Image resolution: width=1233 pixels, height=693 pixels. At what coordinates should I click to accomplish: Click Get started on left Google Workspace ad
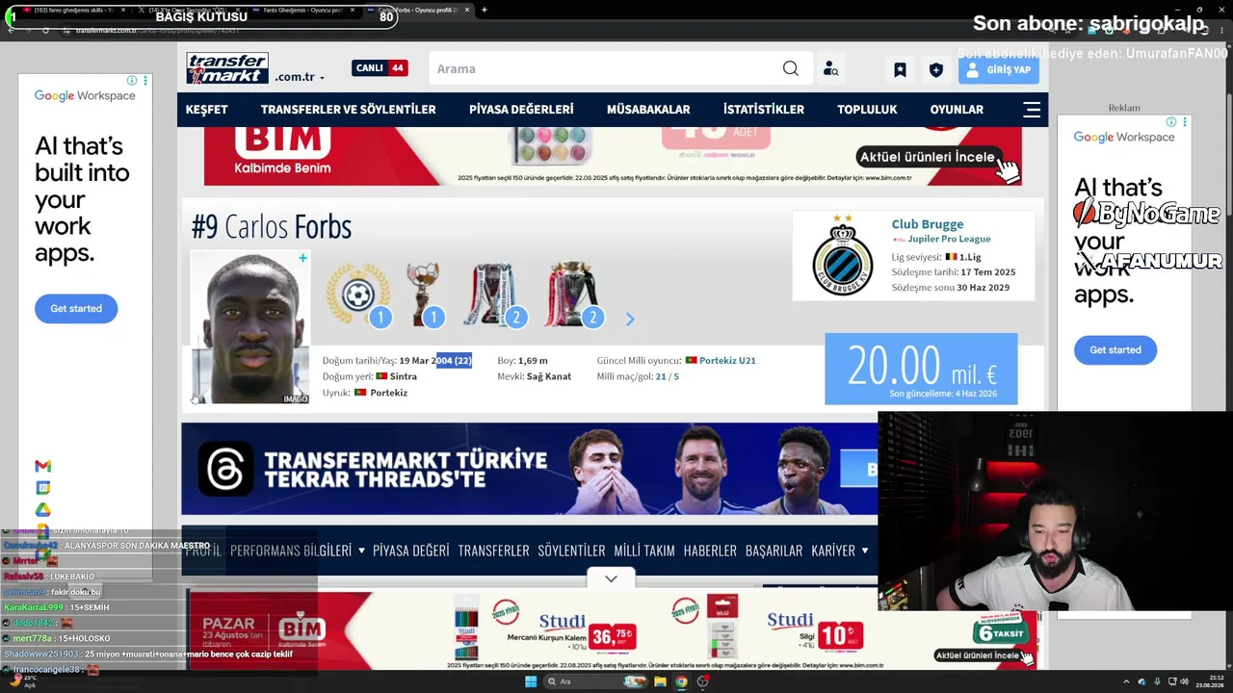pyautogui.click(x=76, y=309)
